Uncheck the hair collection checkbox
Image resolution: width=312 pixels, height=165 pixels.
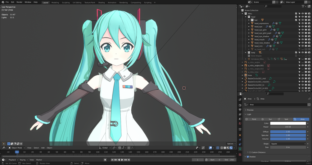coord(296,20)
